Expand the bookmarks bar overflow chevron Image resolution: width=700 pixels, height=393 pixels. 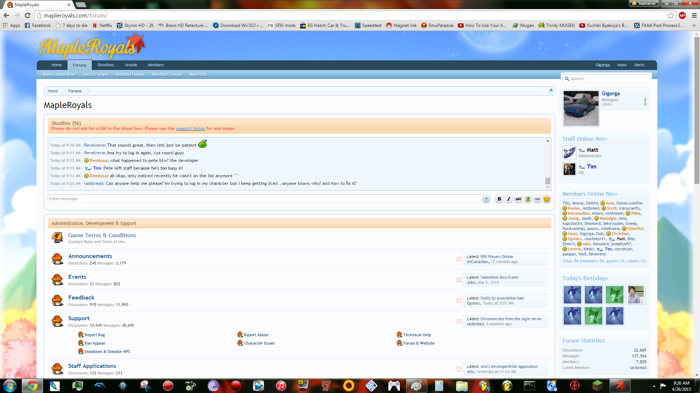[x=694, y=25]
